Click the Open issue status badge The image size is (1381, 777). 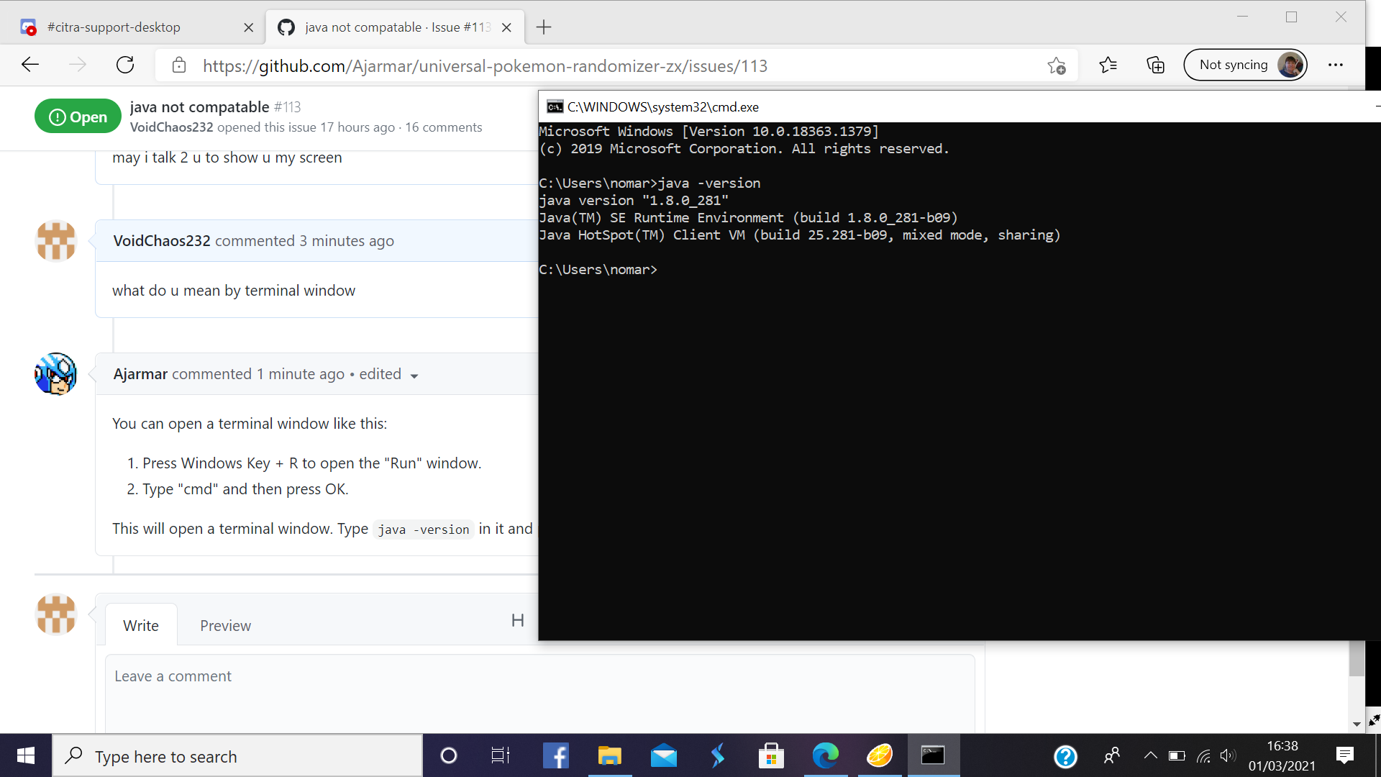click(77, 116)
